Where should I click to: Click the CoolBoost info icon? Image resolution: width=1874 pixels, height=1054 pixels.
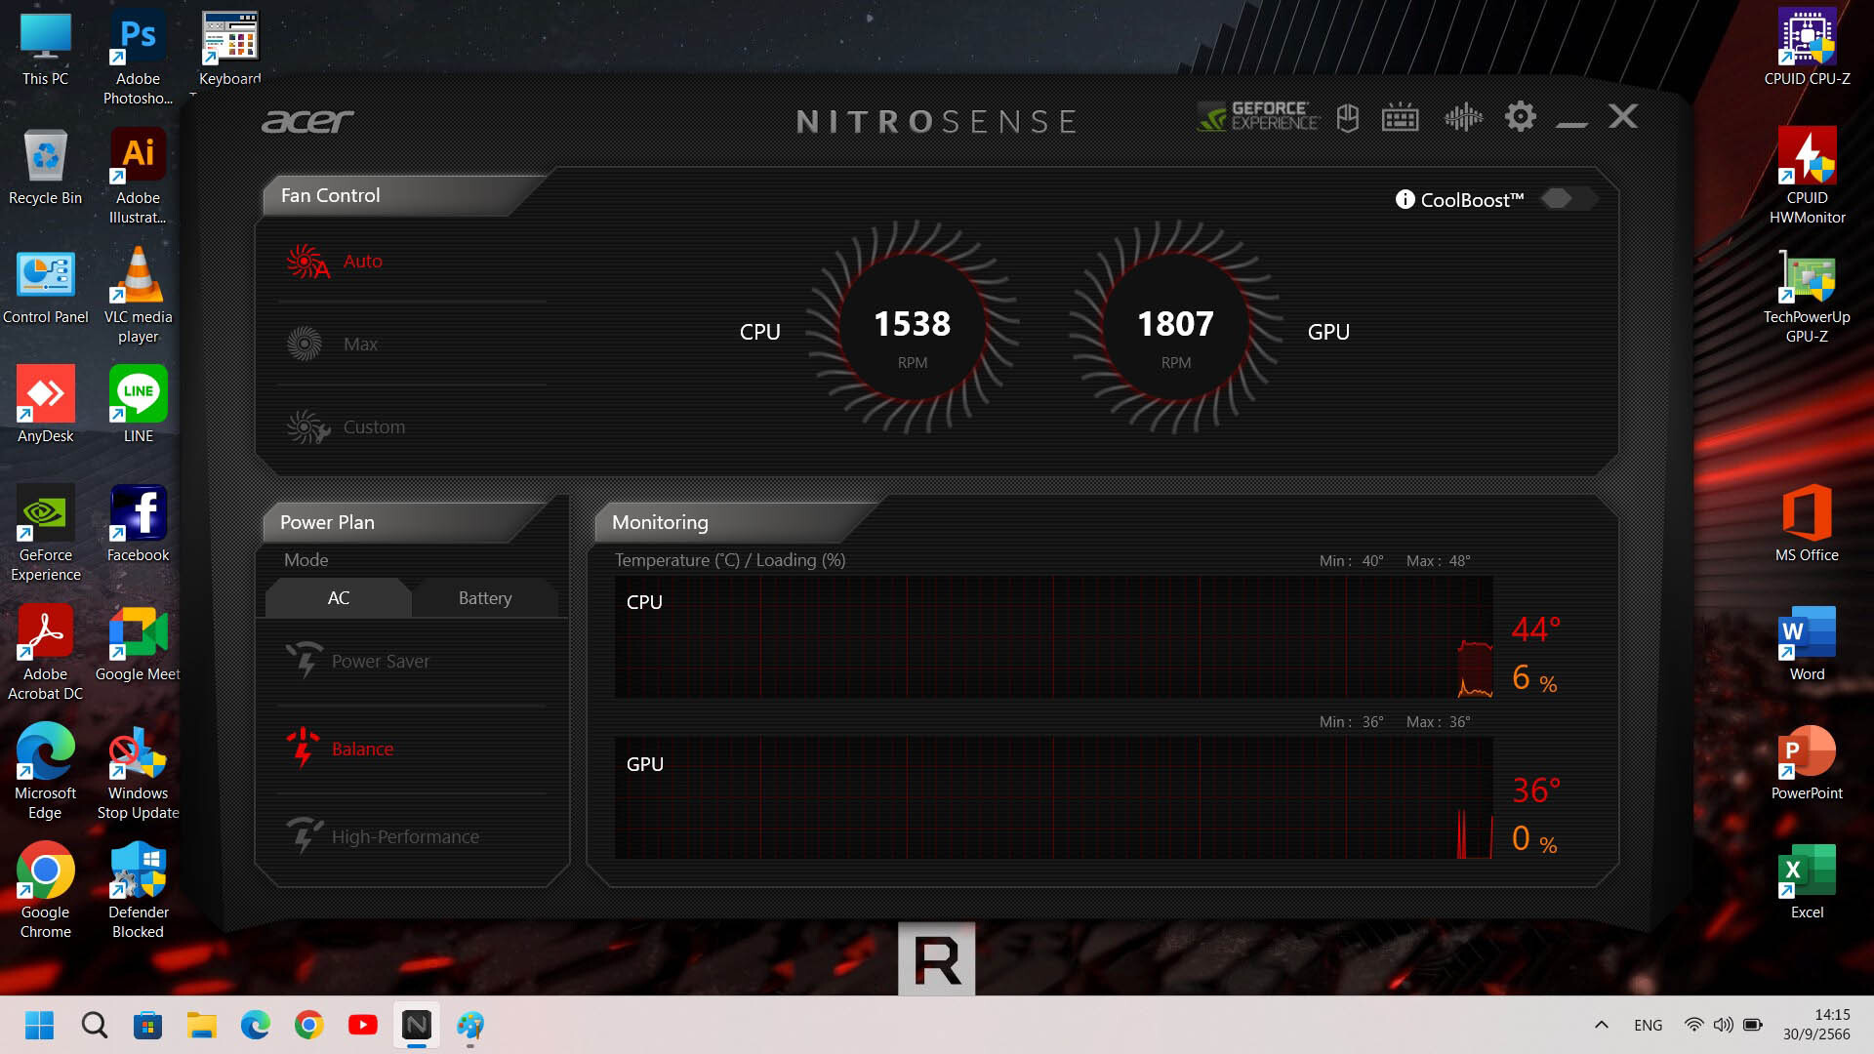(x=1405, y=199)
